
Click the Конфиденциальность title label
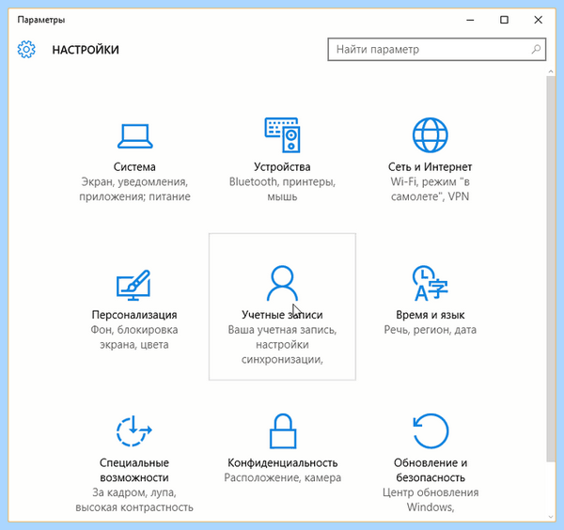coord(283,462)
